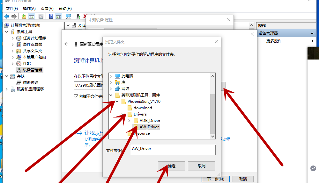Screen dimensions: 319x183
Task: Click the 文件夹 text field
Action: (x=173, y=150)
